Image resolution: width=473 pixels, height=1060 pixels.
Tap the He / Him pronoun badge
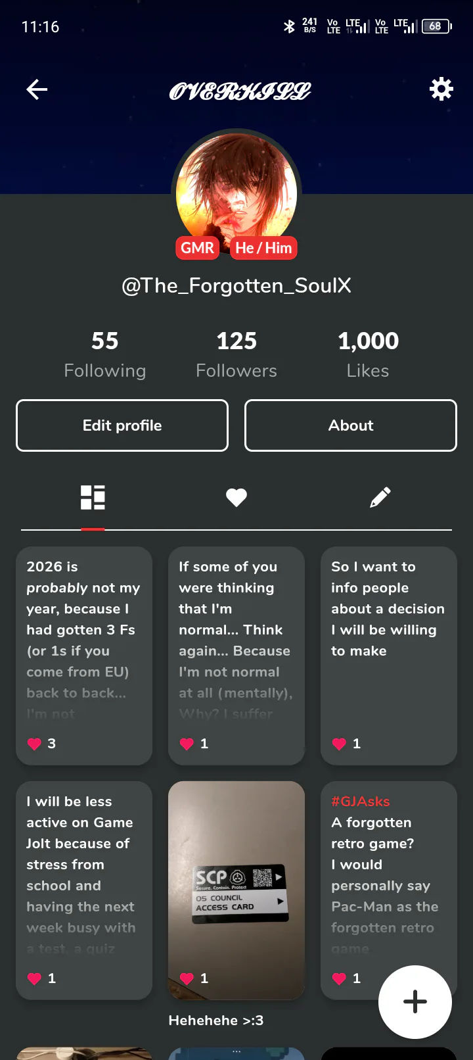pos(263,248)
